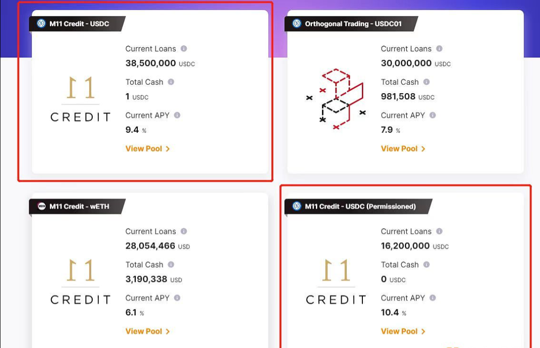Click info icon beside M11 Credit USDC Total Cash
This screenshot has width=540, height=348.
coord(171,82)
